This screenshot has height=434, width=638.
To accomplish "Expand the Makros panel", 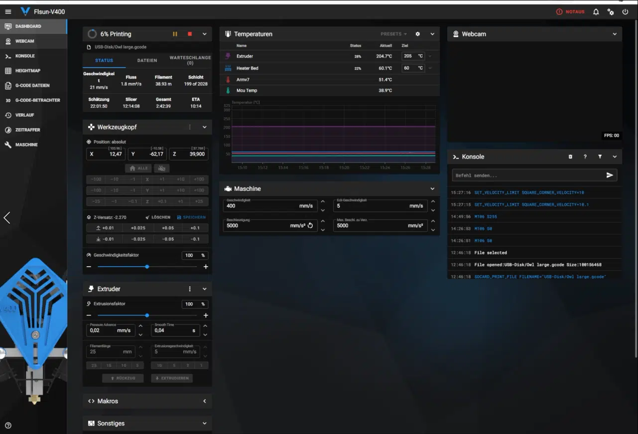I will [205, 401].
